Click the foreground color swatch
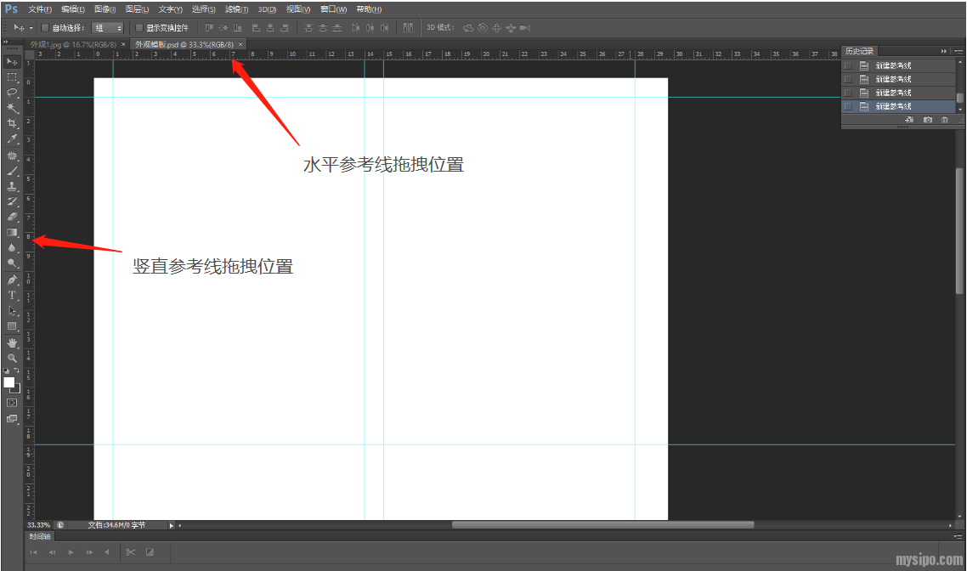Viewport: 967px width, 571px height. coord(9,382)
